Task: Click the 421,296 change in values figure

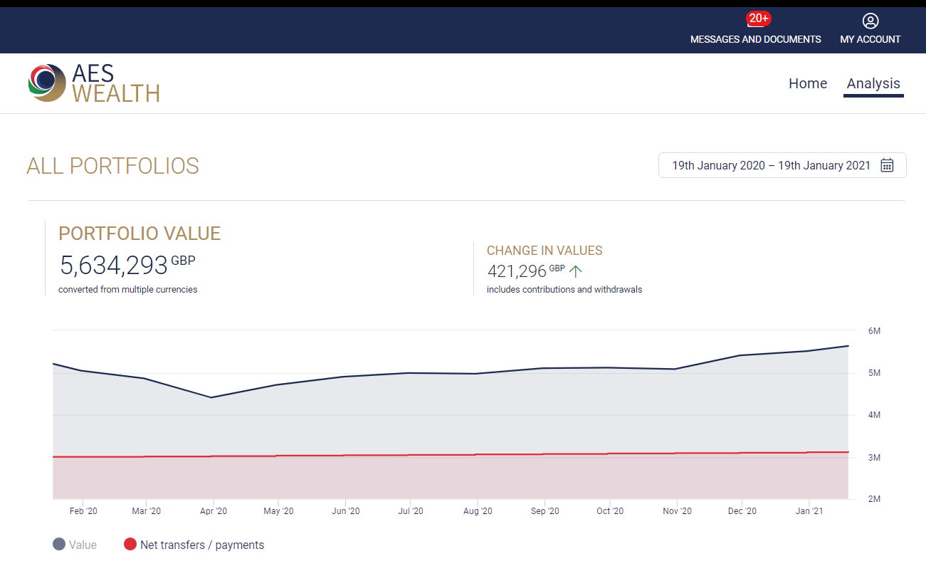Action: pos(516,271)
